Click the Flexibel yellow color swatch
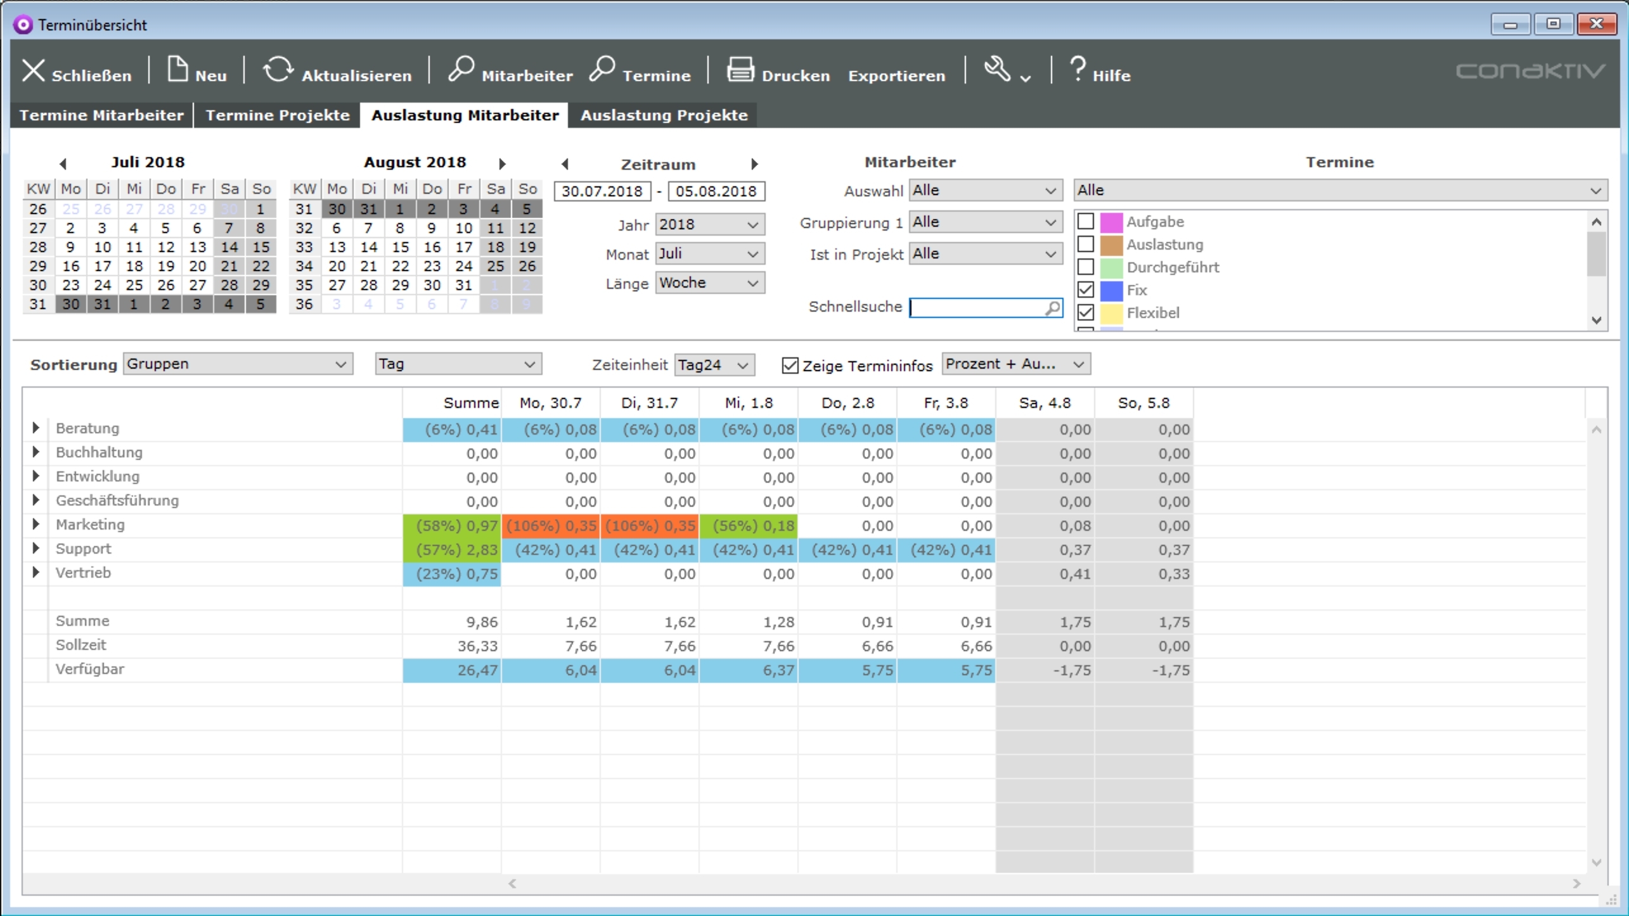This screenshot has height=916, width=1629. 1111,313
